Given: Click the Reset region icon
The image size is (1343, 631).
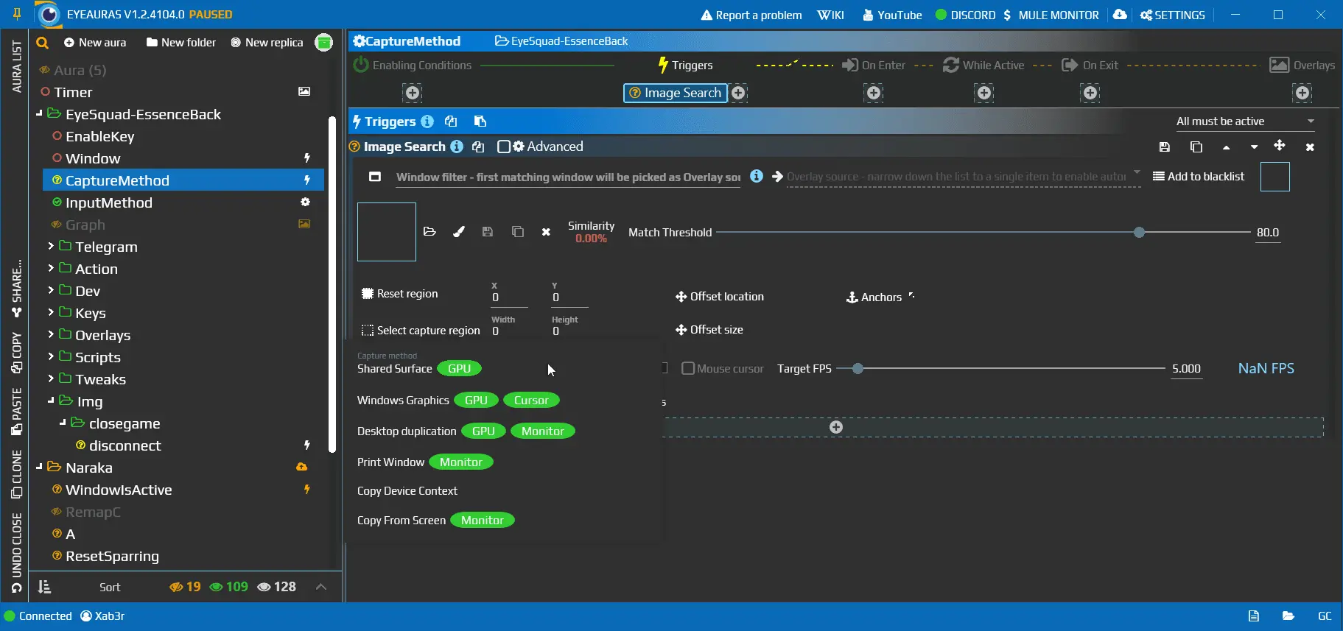Looking at the screenshot, I should [368, 294].
